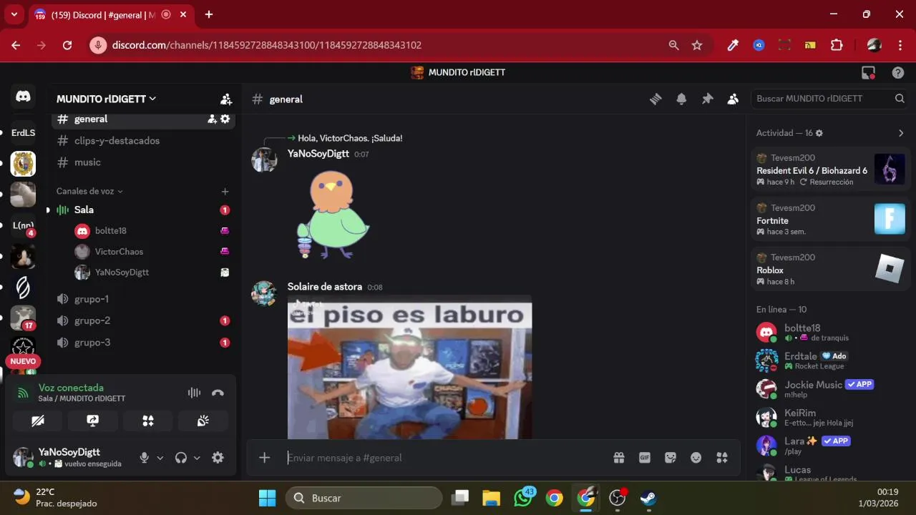Open Steam from the taskbar
Viewport: 916px width, 515px height.
(648, 498)
